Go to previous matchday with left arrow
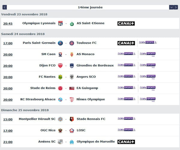This screenshot has width=180, height=150. pos(4,7)
